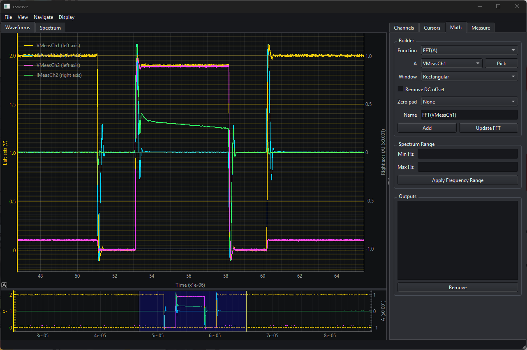Click the Max Hz input field
527x350 pixels.
tap(468, 167)
